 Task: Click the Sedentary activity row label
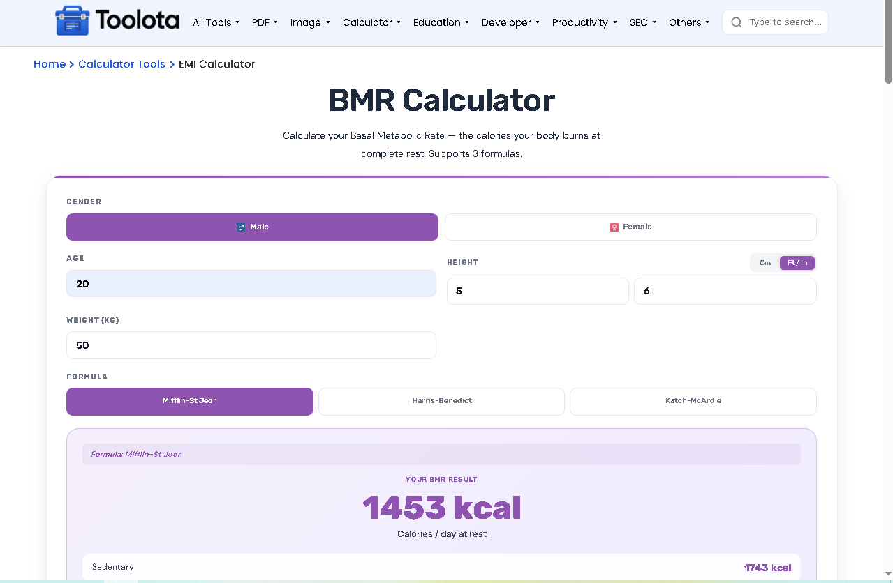[x=113, y=567]
